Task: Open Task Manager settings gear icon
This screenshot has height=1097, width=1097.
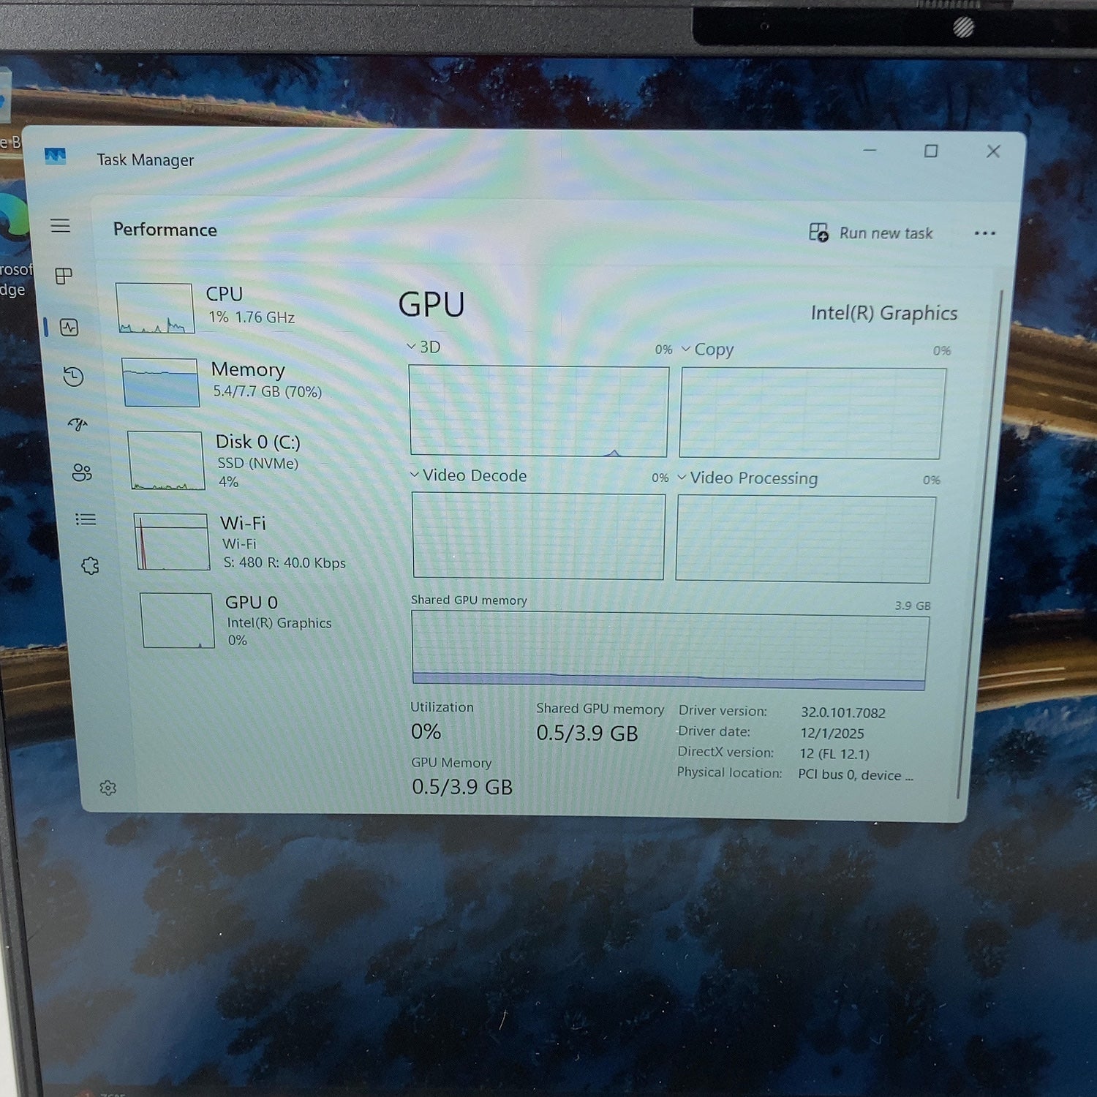Action: pos(108,788)
